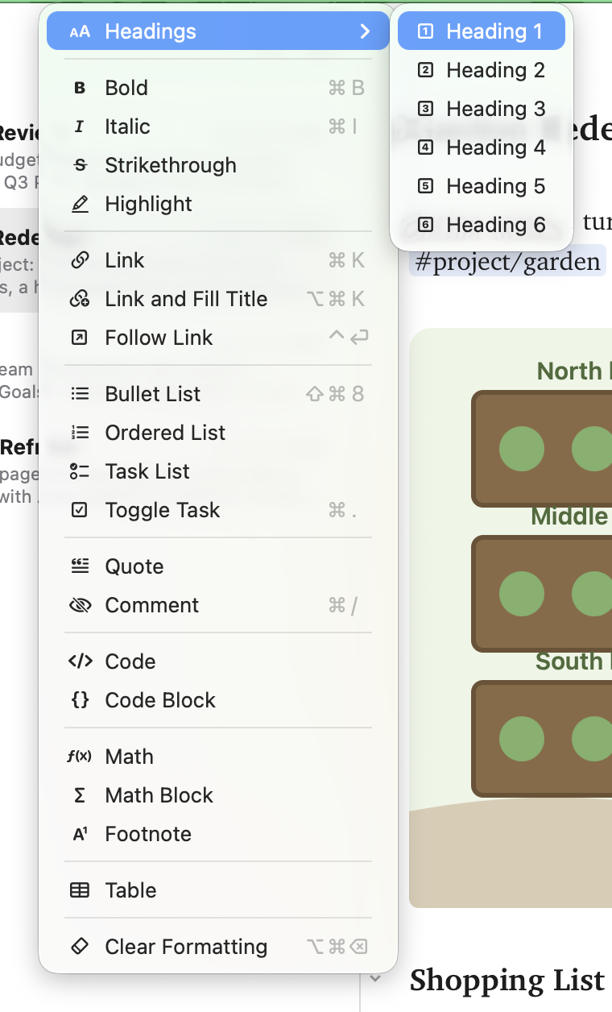
Task: Click the Headings submenu chevron arrow
Action: pos(365,31)
